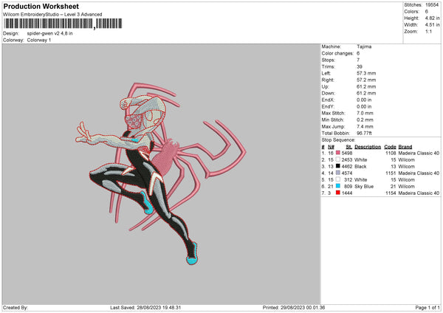Pick the lavender swatch beside 4574
This screenshot has width=443, height=313.
338,173
